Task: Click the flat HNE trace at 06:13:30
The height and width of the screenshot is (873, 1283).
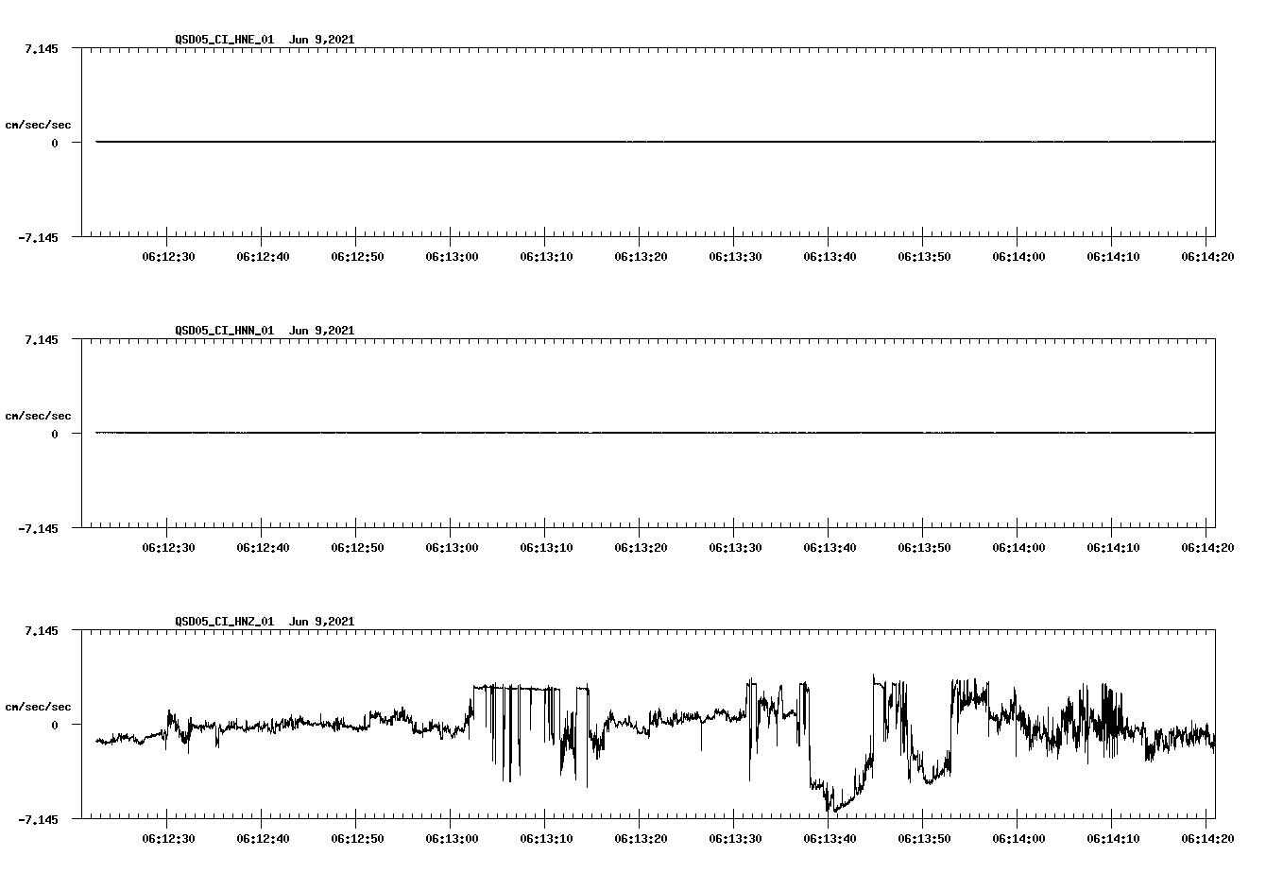Action: coord(735,142)
